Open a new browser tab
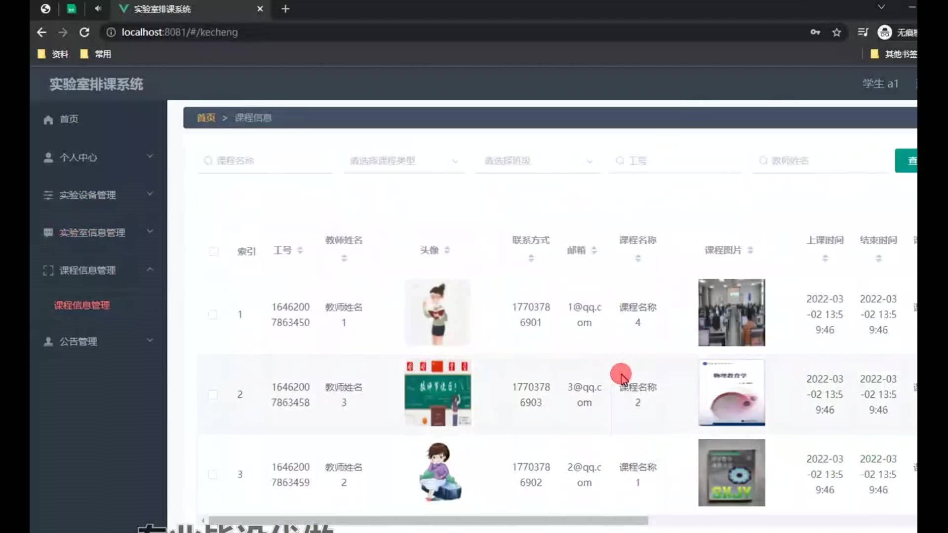 tap(285, 9)
